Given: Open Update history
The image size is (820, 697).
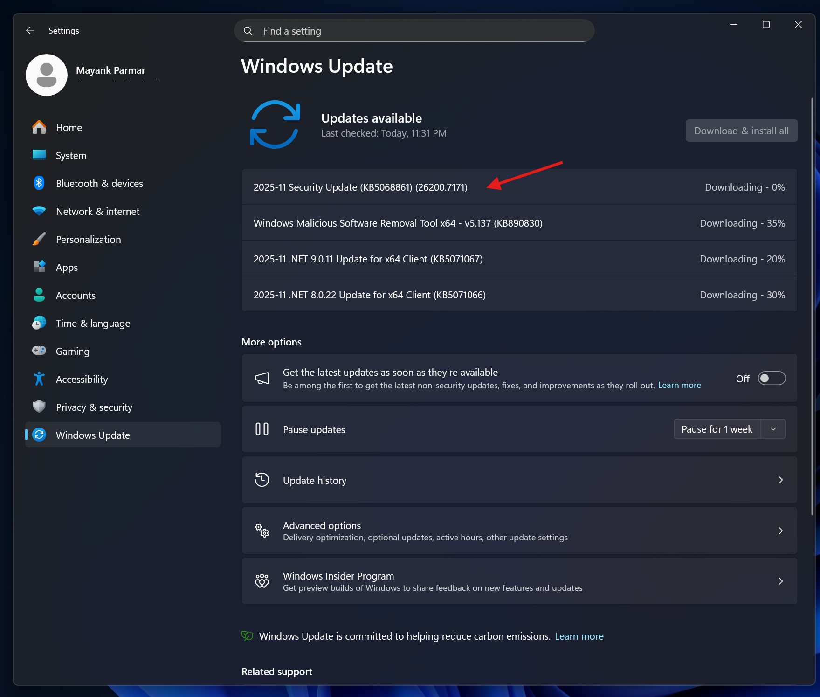Looking at the screenshot, I should click(x=315, y=480).
